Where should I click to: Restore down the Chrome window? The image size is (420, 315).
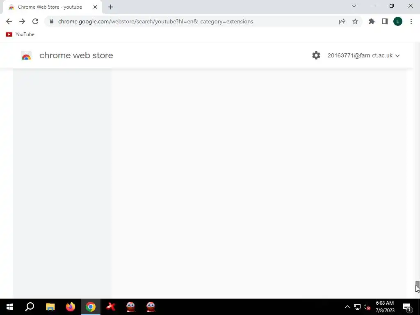tap(392, 6)
